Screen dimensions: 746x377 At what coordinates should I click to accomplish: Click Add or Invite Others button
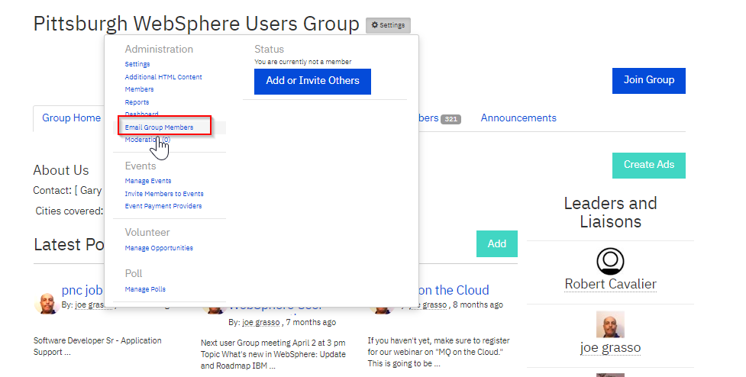[312, 82]
